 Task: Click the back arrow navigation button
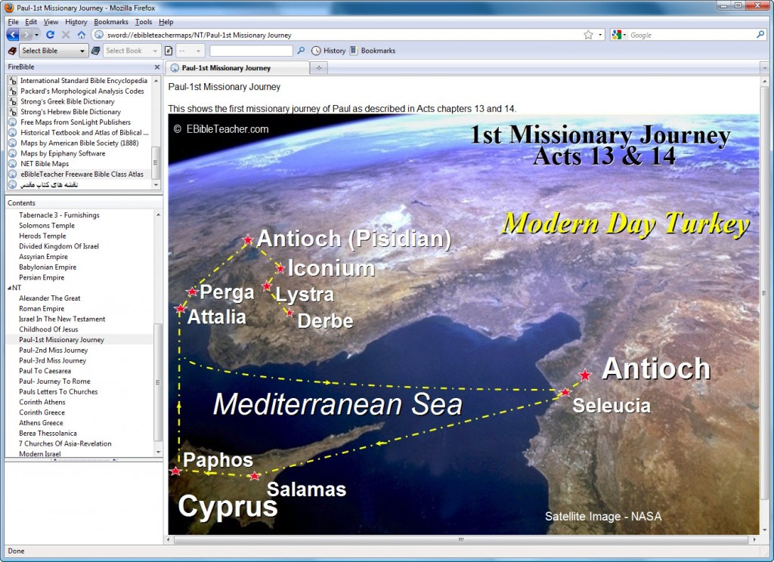(x=14, y=35)
